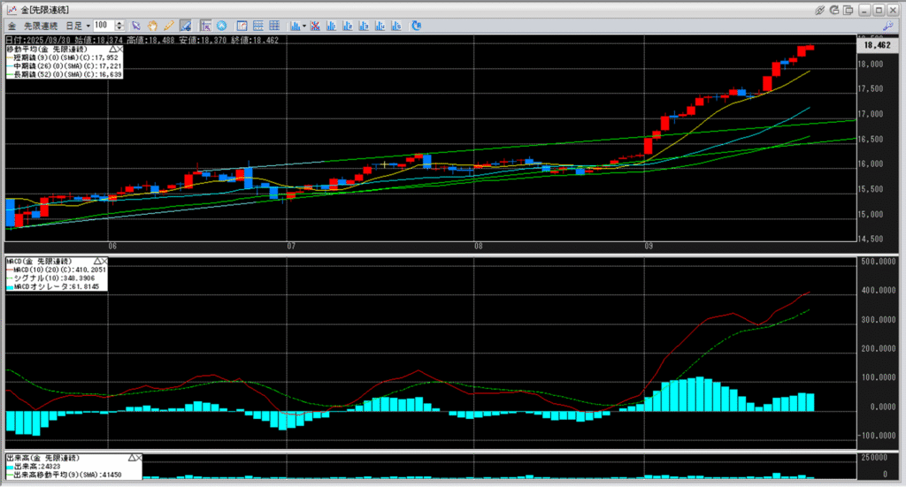Click the link chain icon in title bar
Screen dimensions: 906x487
click(821, 9)
